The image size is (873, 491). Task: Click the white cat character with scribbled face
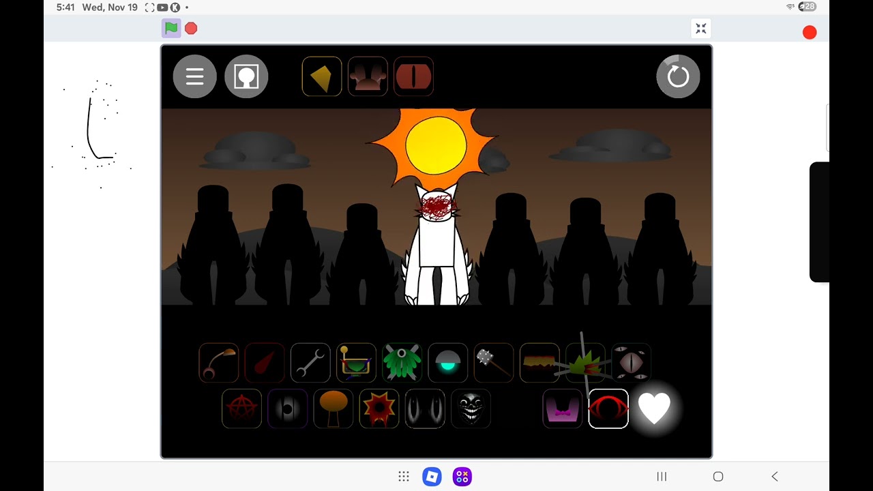point(436,245)
